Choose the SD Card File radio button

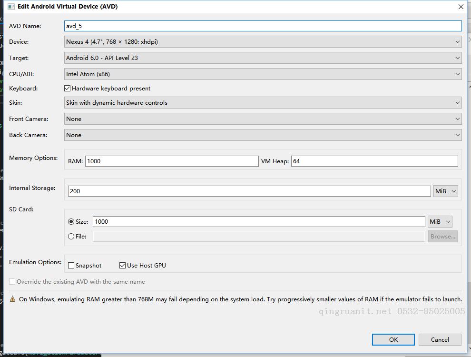click(71, 237)
